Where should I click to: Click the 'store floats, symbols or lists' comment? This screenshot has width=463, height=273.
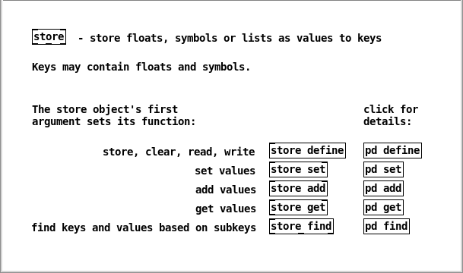(230, 38)
